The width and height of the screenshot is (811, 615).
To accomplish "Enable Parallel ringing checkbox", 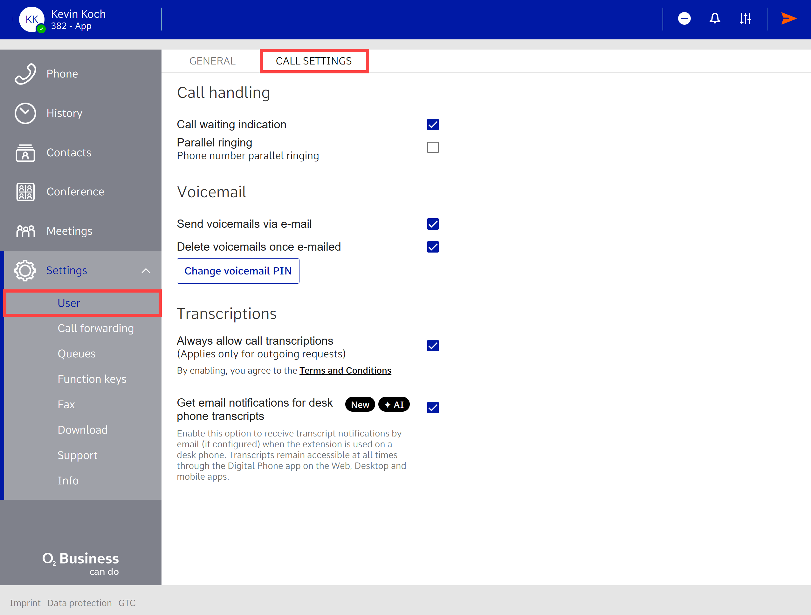I will pos(433,148).
